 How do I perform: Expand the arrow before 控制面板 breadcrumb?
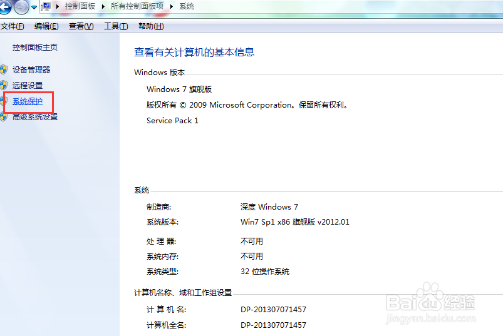point(58,6)
